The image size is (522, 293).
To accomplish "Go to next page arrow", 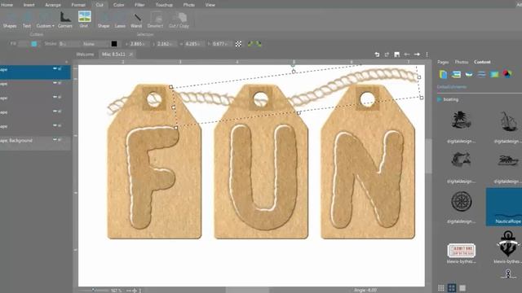I will 417,55.
